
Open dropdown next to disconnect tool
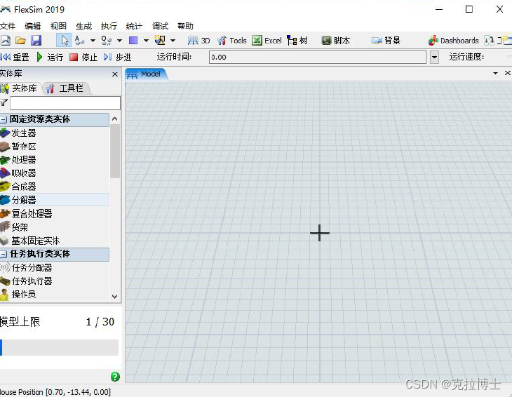coord(119,41)
